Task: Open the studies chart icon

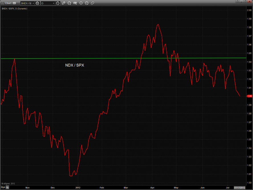Action: (70, 3)
